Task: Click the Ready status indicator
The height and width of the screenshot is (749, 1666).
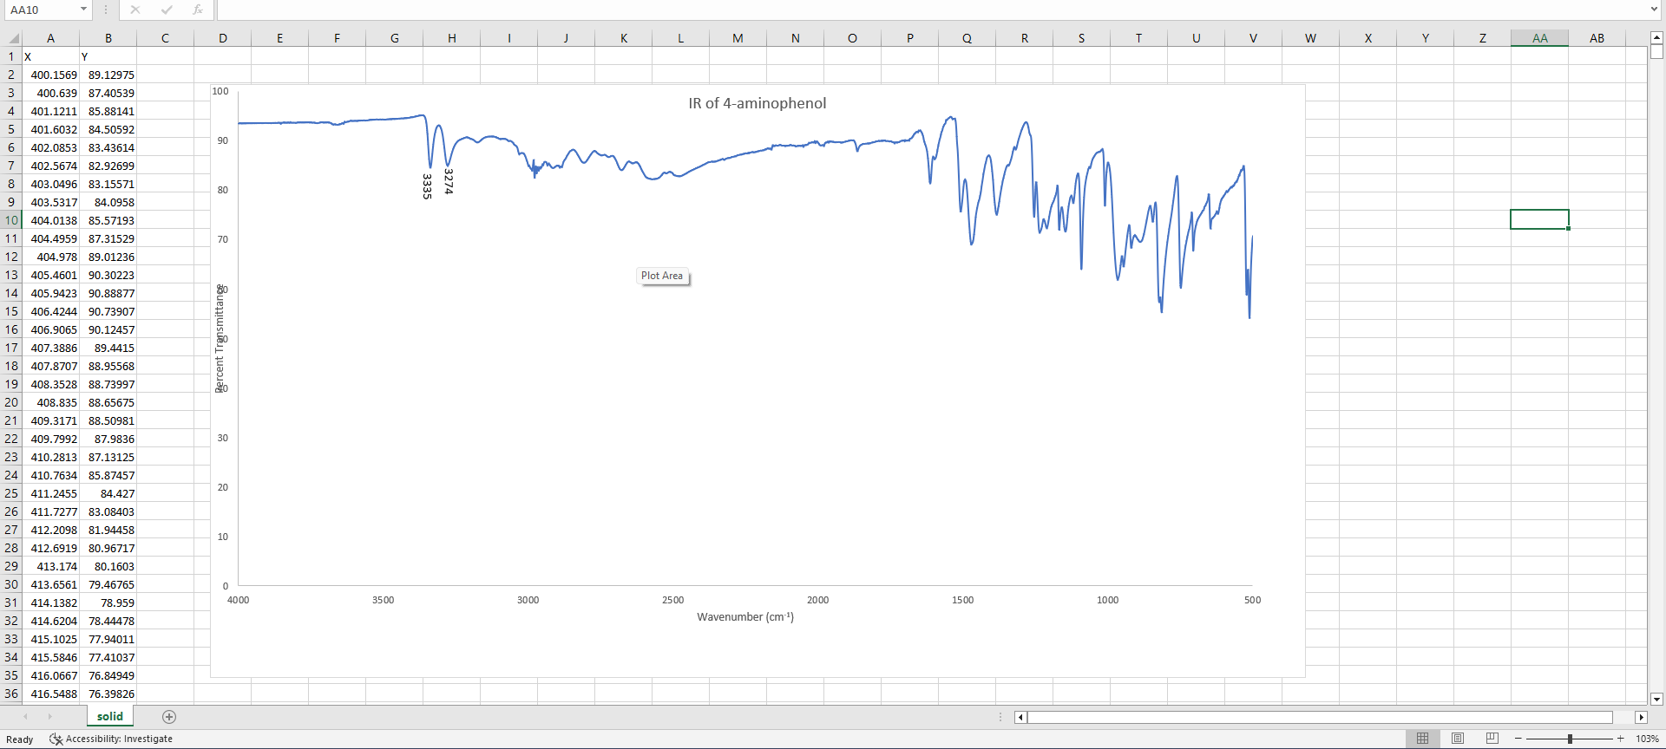Action: click(20, 739)
